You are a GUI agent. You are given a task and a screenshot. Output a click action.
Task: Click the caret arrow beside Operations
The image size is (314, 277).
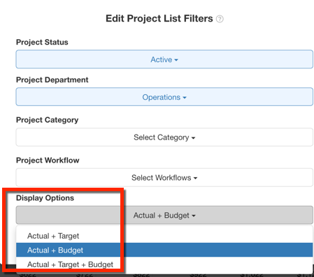click(185, 98)
